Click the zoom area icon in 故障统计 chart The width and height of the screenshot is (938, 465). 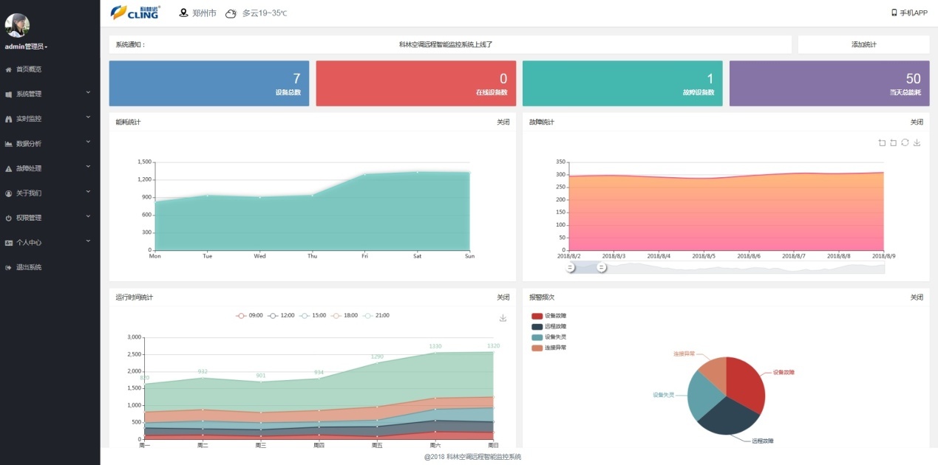[x=882, y=142]
